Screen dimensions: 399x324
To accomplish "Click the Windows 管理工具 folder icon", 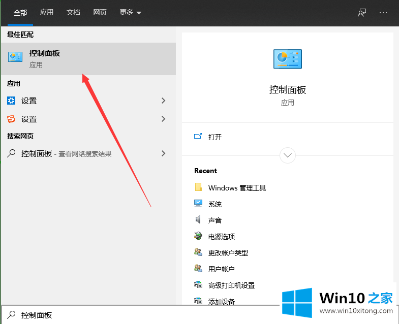I will coord(198,187).
